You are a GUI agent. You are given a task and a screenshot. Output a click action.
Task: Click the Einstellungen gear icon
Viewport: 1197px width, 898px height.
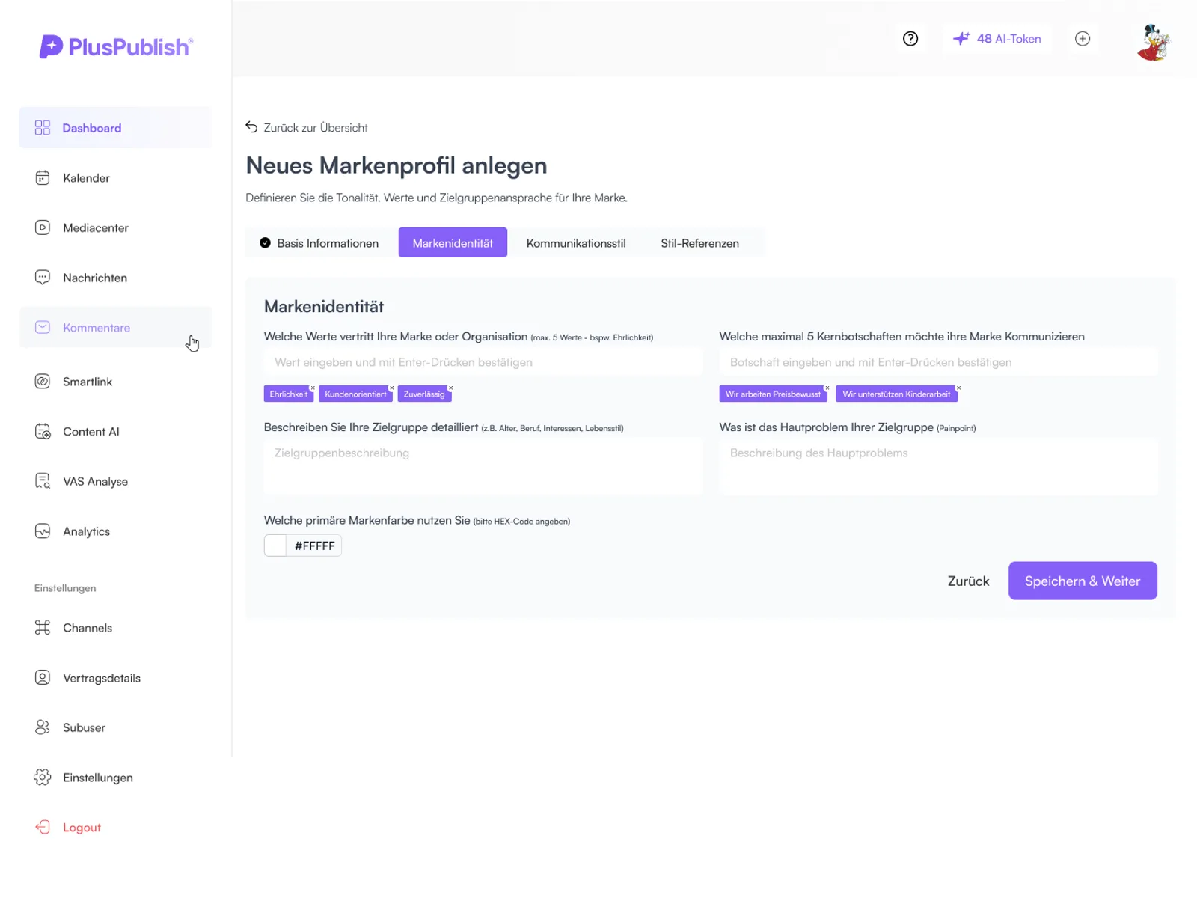pyautogui.click(x=43, y=778)
